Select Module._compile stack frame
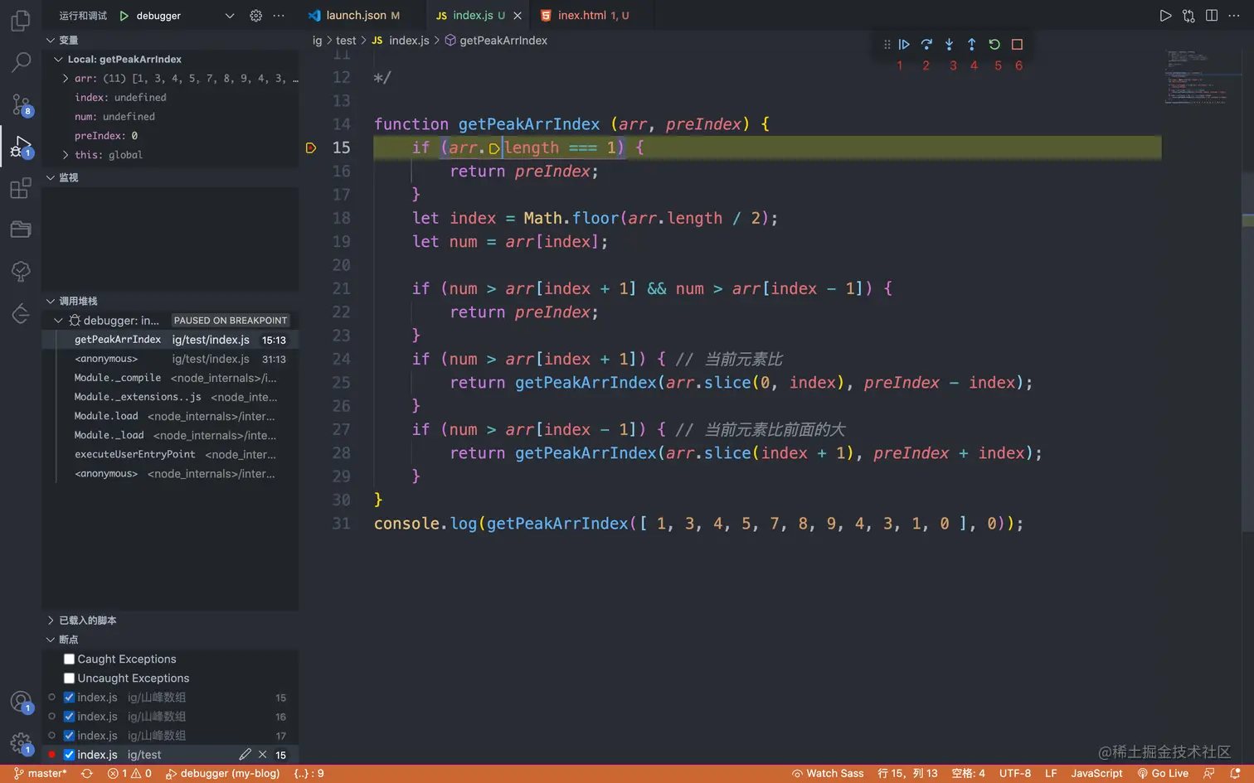This screenshot has width=1254, height=783. [170, 378]
